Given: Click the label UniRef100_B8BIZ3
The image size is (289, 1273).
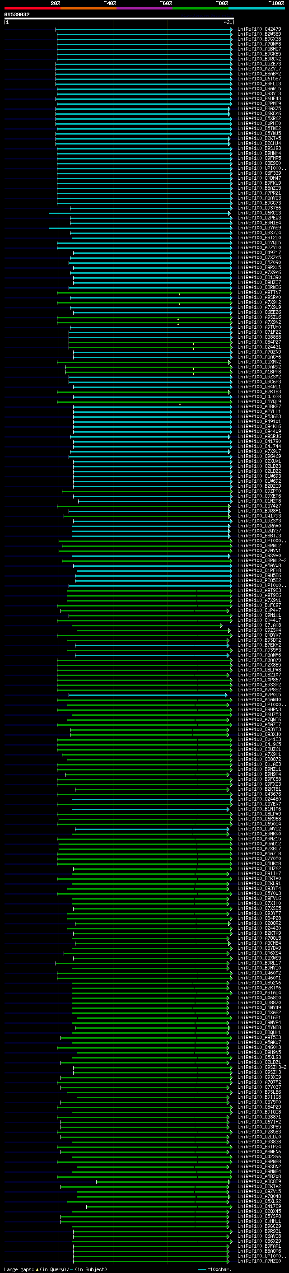Looking at the screenshot, I should tap(259, 536).
